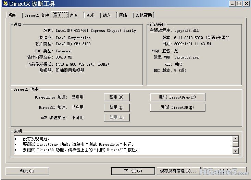Image resolution: width=251 pixels, height=180 pixels.
Task: Open the 其他帮助 tab
Action: (144, 15)
